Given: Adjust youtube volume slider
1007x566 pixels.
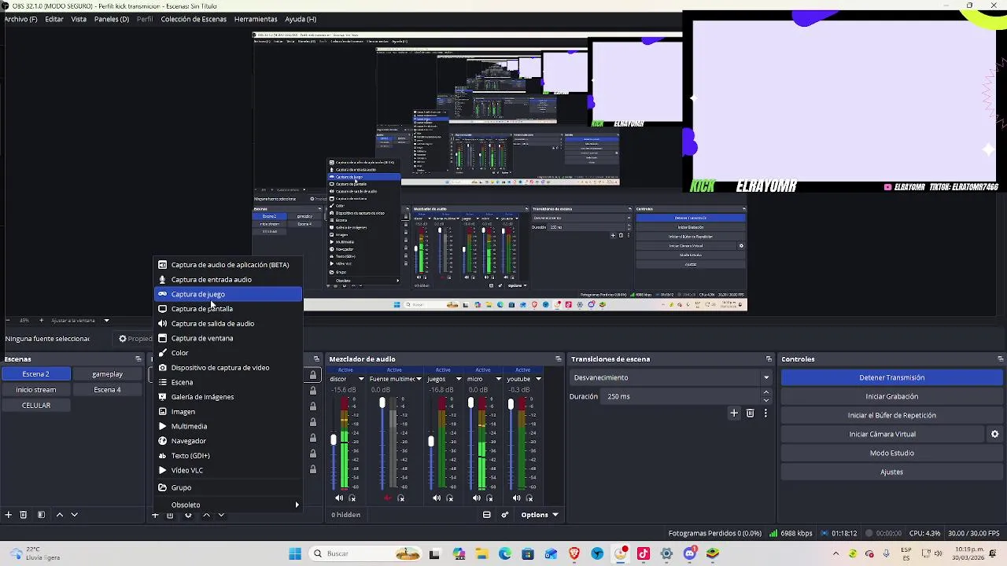Looking at the screenshot, I should [511, 404].
